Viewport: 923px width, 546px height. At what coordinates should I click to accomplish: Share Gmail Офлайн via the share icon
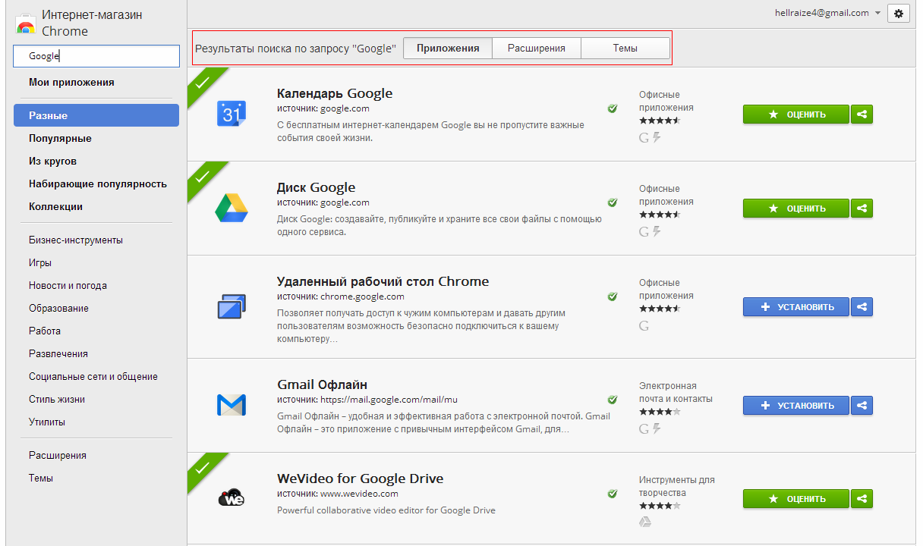click(862, 406)
